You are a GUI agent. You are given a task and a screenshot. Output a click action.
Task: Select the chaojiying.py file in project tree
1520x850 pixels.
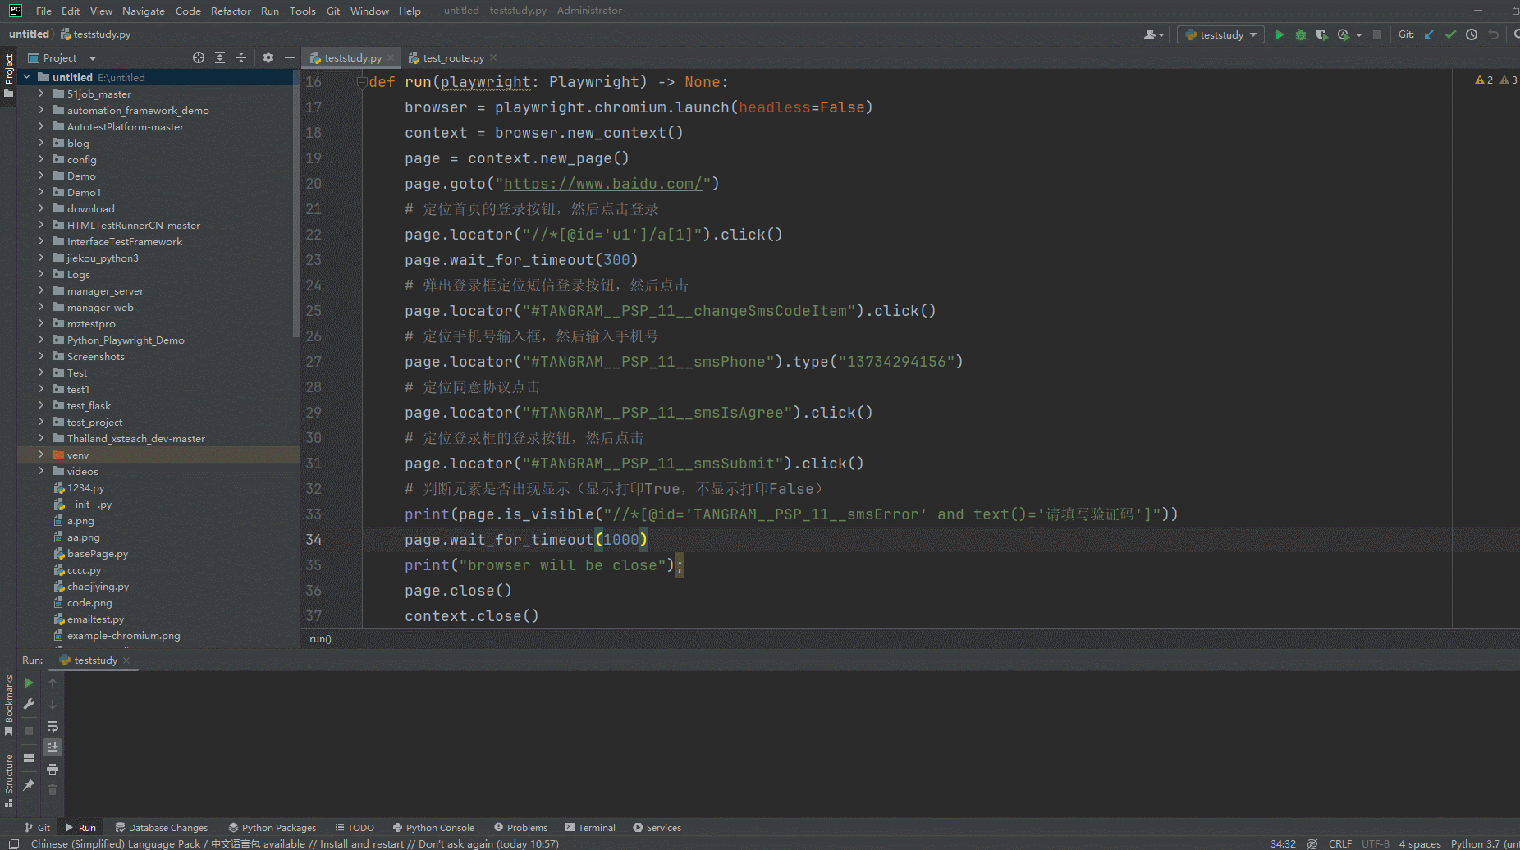[x=98, y=587]
